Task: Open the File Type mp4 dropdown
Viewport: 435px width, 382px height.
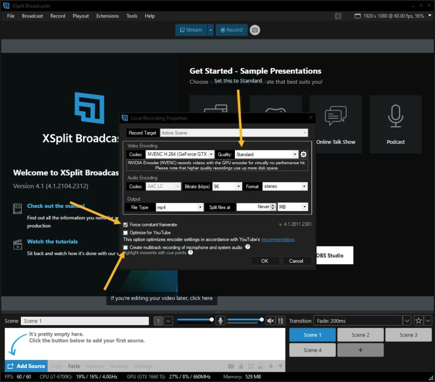Action: pyautogui.click(x=180, y=207)
